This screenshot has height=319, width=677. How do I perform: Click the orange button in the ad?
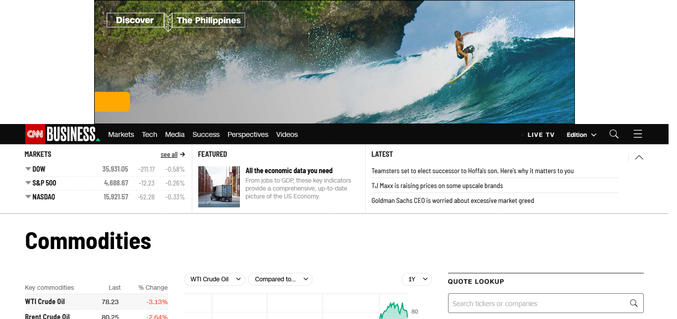pyautogui.click(x=113, y=102)
